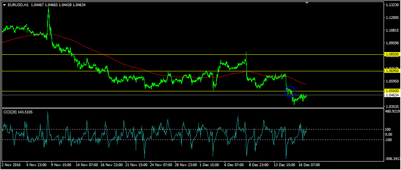The image size is (401, 170).
Task: Click the EURUSD,H1 symbol title text
Action: click(18, 5)
